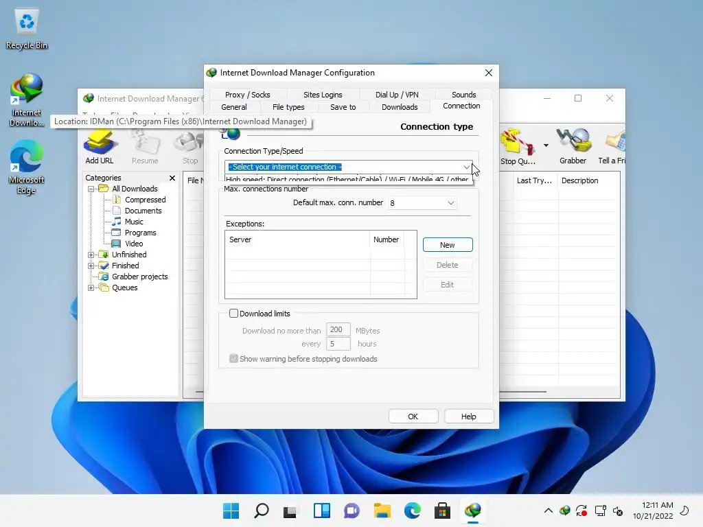Click the taskbar network tray icon
Viewport: 703px width, 527px height.
click(x=600, y=511)
